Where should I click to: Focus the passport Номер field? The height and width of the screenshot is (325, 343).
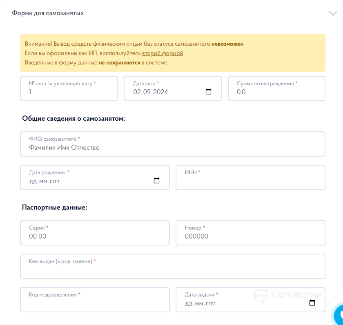[x=250, y=237]
